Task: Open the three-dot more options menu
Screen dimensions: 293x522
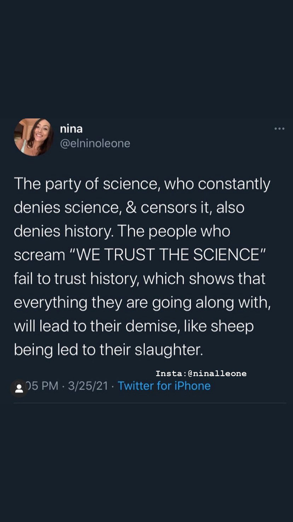Action: coord(279,129)
